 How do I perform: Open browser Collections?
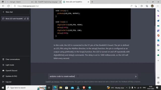(147, 6)
